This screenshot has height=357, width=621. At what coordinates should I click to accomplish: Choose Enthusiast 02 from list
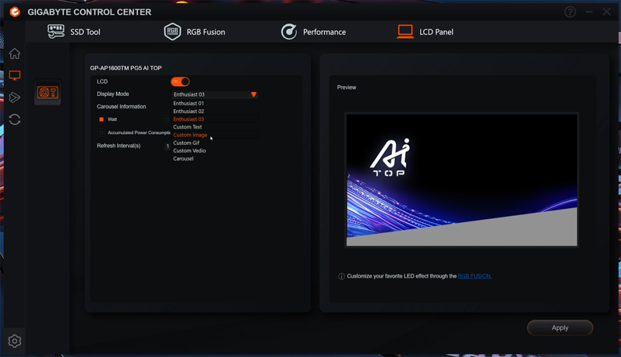pyautogui.click(x=189, y=111)
